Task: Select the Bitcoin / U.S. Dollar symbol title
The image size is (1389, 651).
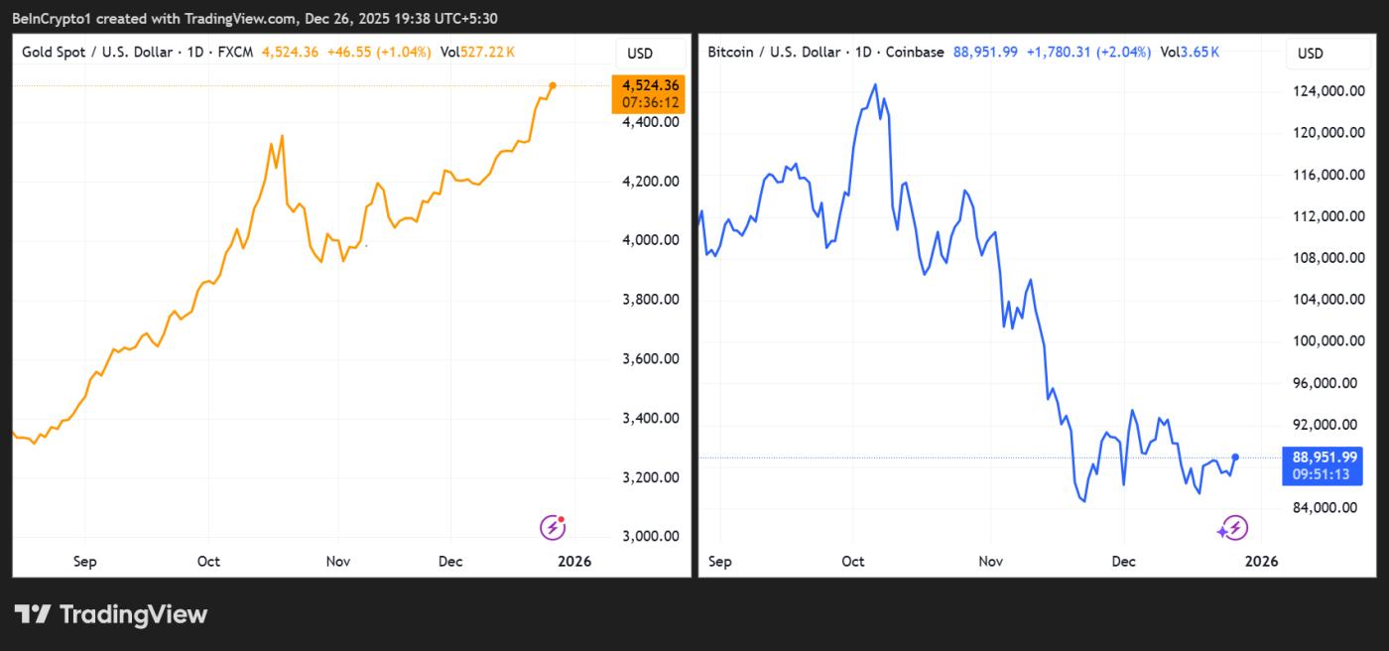Action: click(x=773, y=53)
